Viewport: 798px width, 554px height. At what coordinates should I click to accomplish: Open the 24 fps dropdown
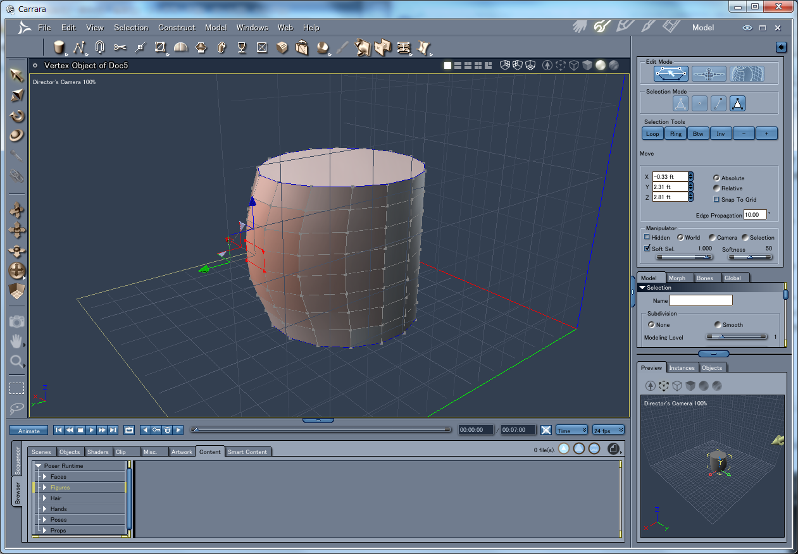coord(608,430)
